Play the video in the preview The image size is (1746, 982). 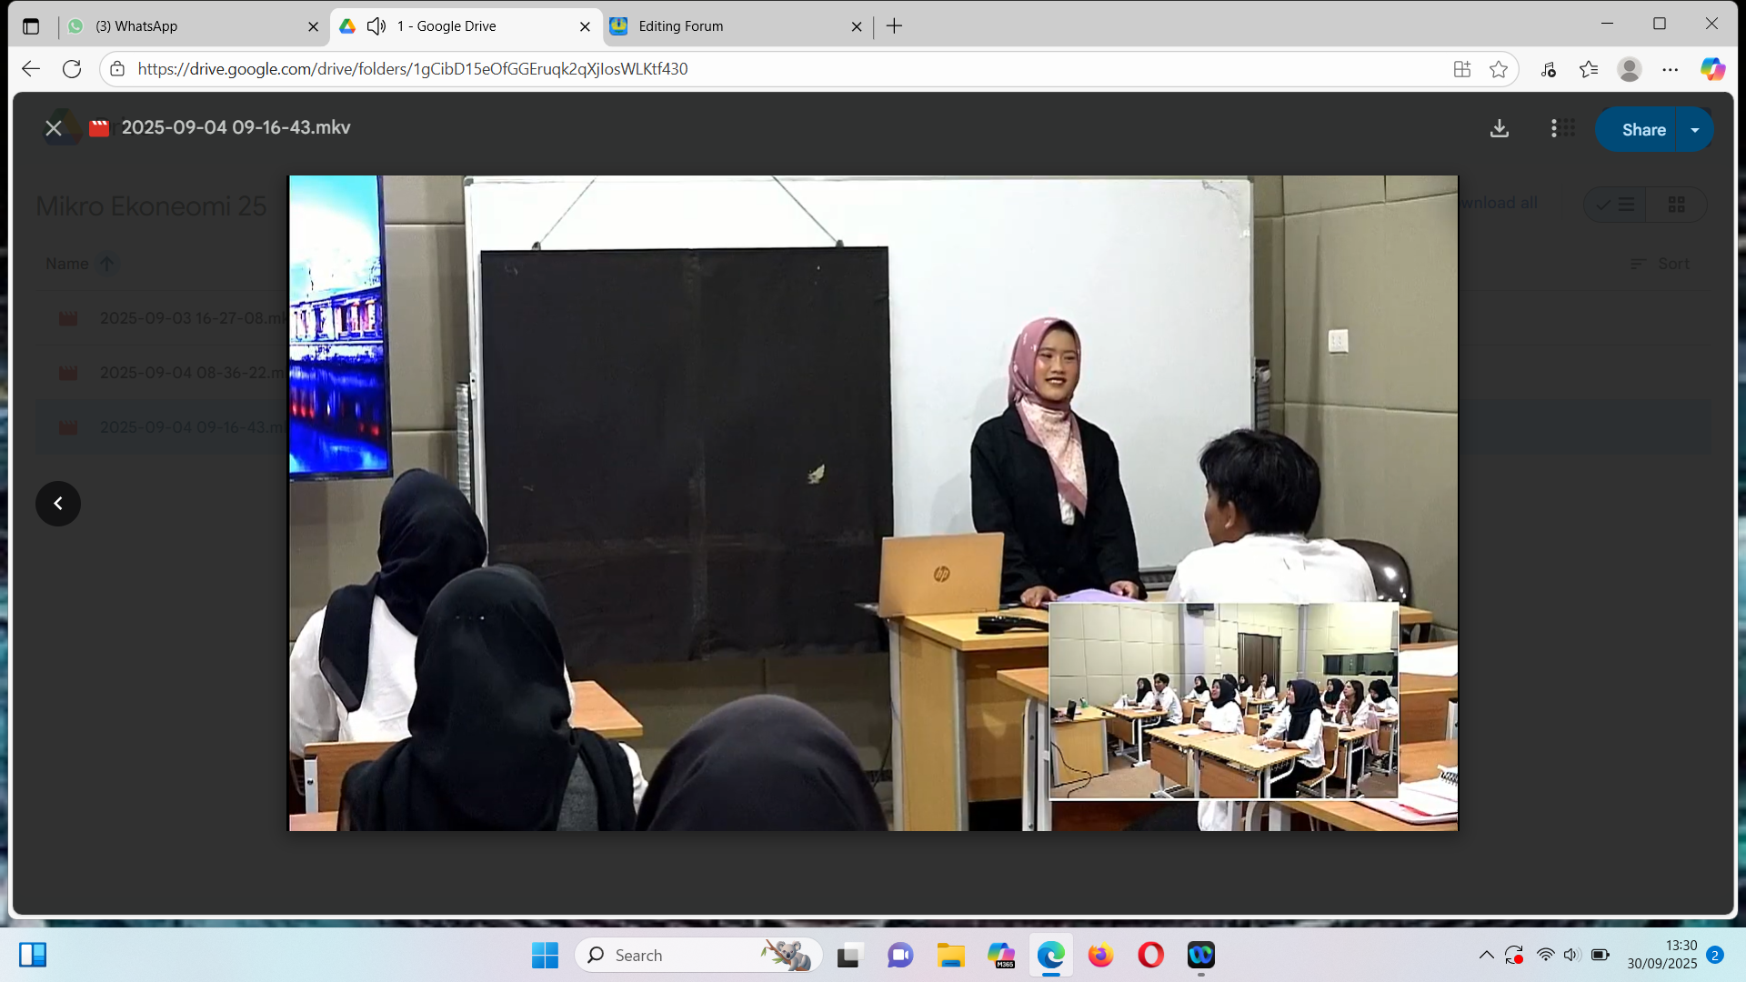tap(873, 503)
